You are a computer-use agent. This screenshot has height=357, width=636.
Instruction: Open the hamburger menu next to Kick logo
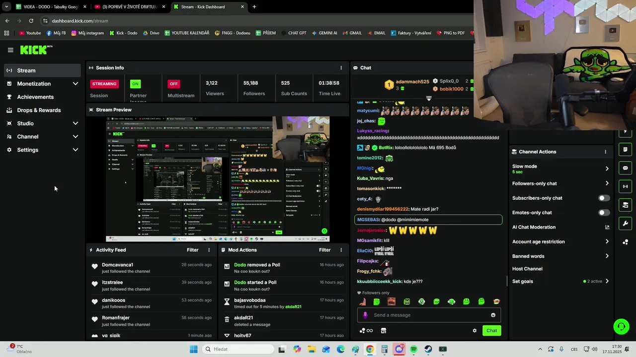[10, 50]
